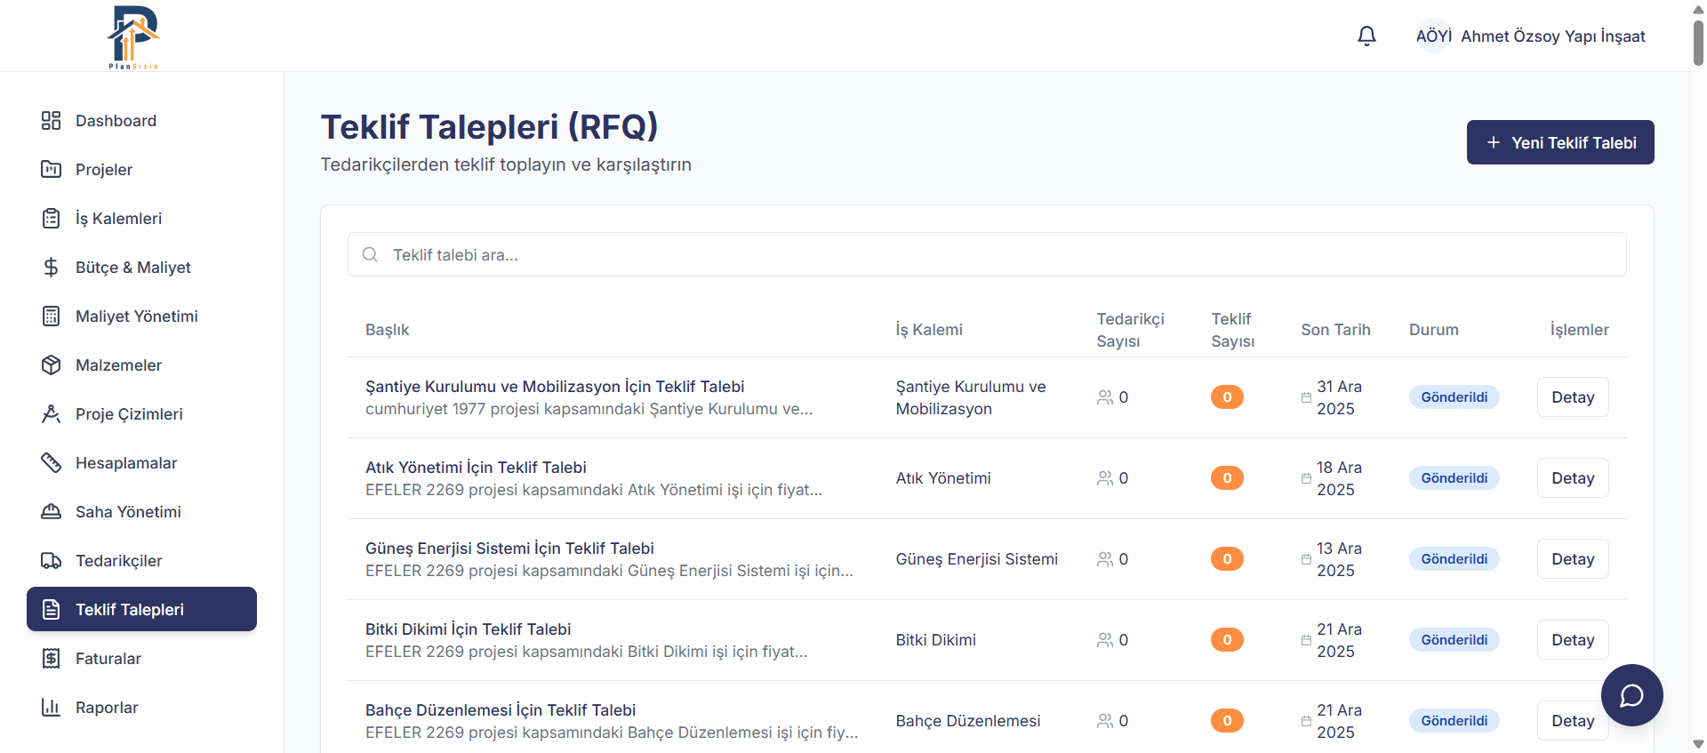This screenshot has height=753, width=1707.
Task: Open the chat bubble floating button
Action: 1631,695
